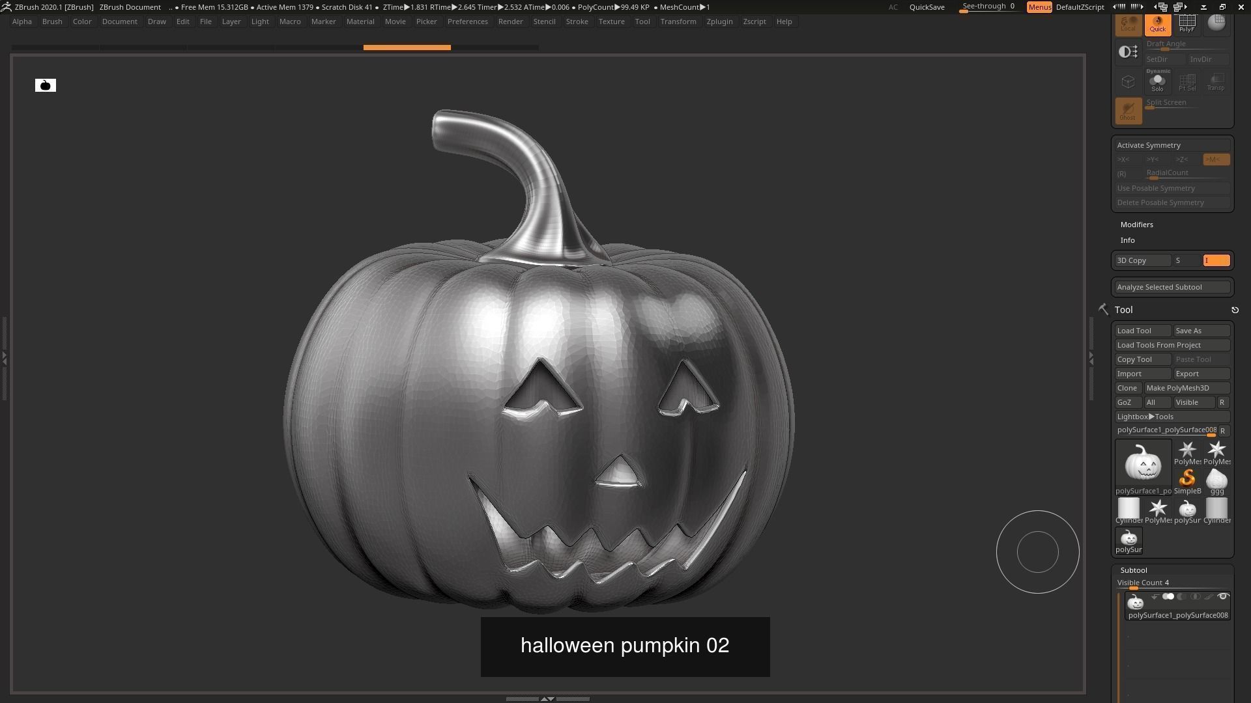Adjust the Visible Count slider

click(1173, 584)
